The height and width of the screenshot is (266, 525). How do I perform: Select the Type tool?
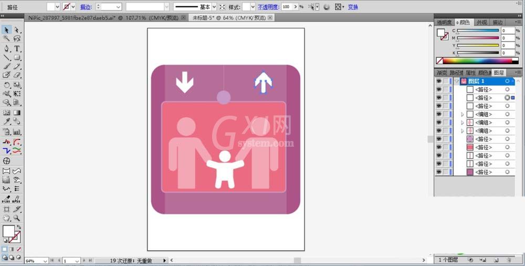(17, 49)
